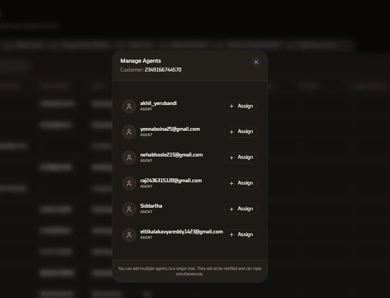The width and height of the screenshot is (390, 298).
Task: Click the avatar icon for akhil_yerubandi
Action: (x=129, y=107)
